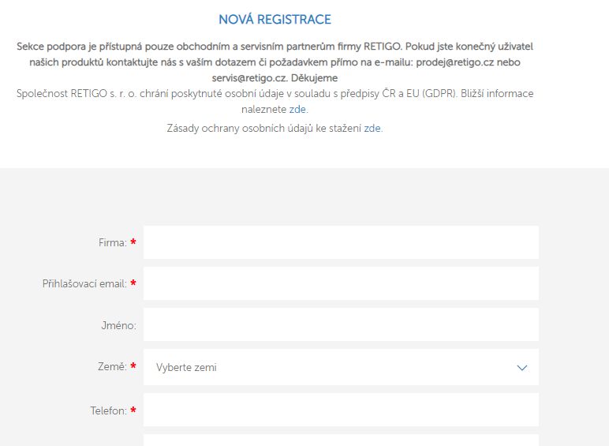
Task: Select the Jméno input field
Action: coord(341,324)
